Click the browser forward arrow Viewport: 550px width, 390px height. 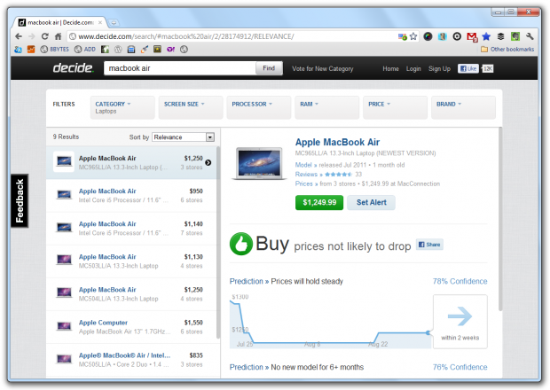pyautogui.click(x=32, y=36)
